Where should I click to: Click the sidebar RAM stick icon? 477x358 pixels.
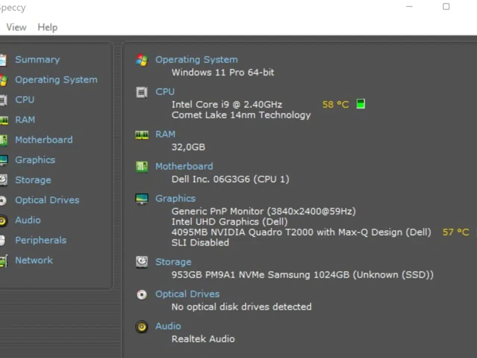(x=3, y=120)
